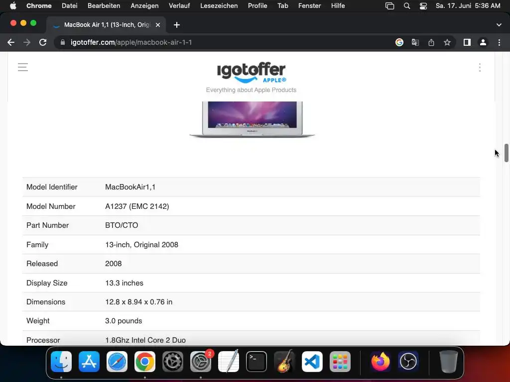Open System Settings with badge in Dock
The image size is (510, 382).
(201, 362)
